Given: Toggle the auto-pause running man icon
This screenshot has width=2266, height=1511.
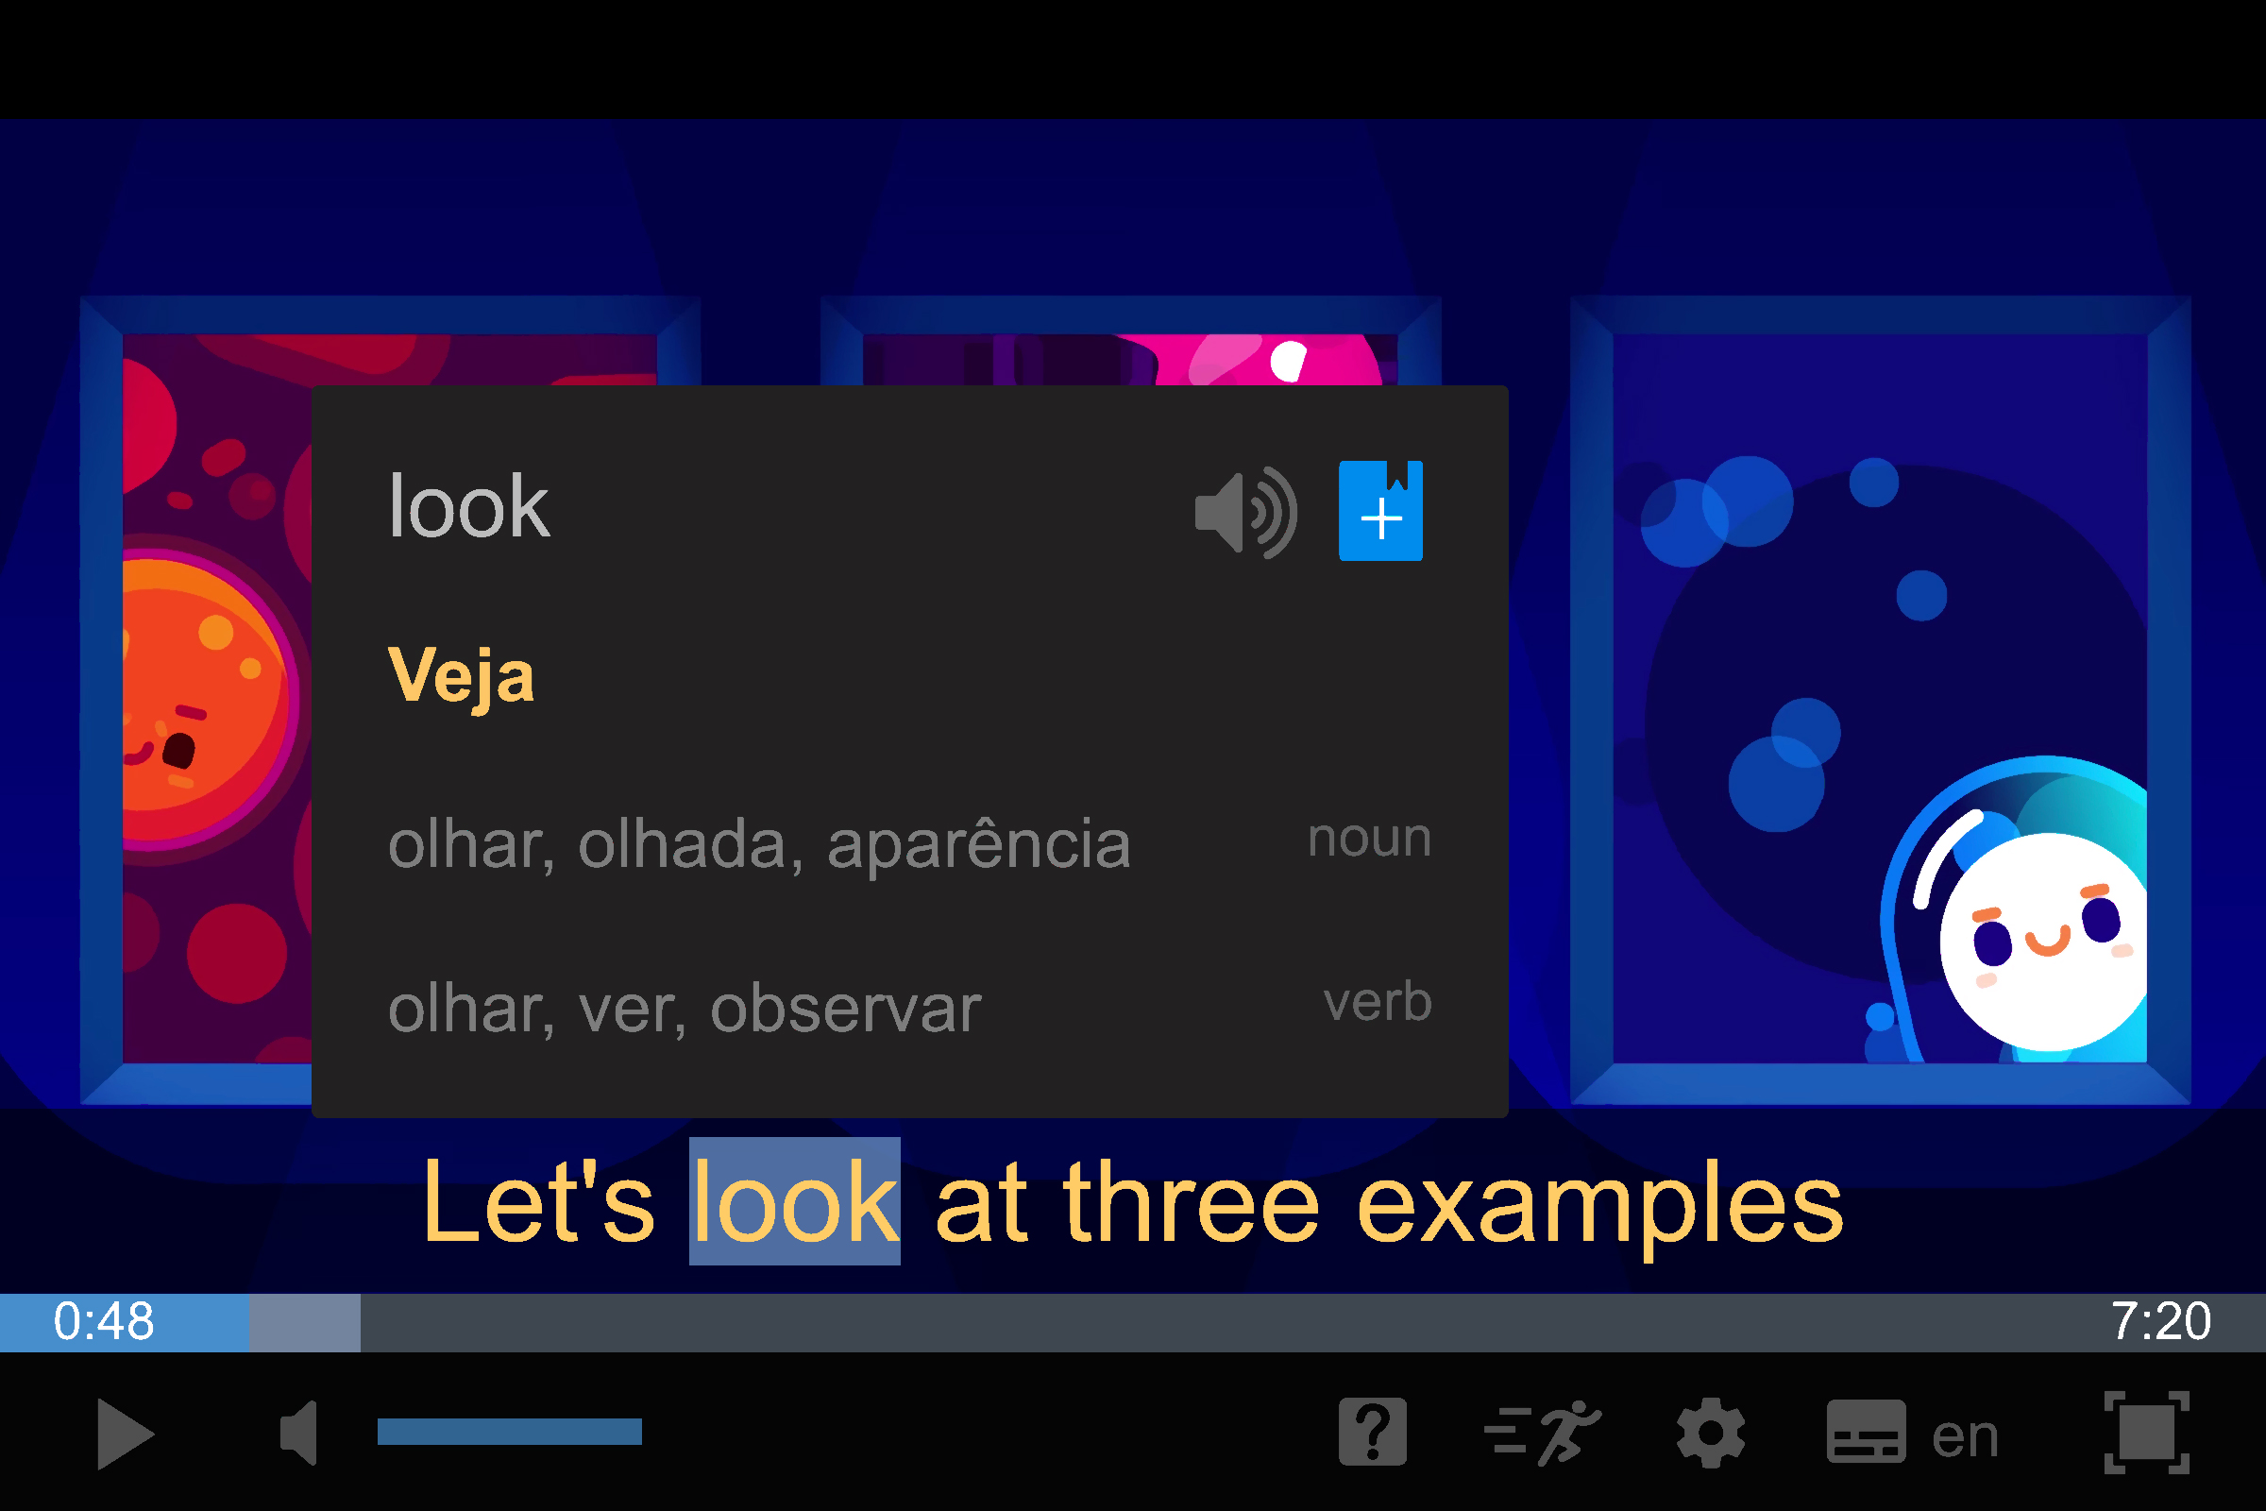Looking at the screenshot, I should tap(1543, 1433).
